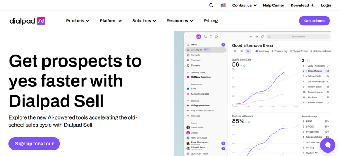Click the phone call icon in the app toolbar
Image resolution: width=340 pixels, height=156 pixels.
point(205,36)
